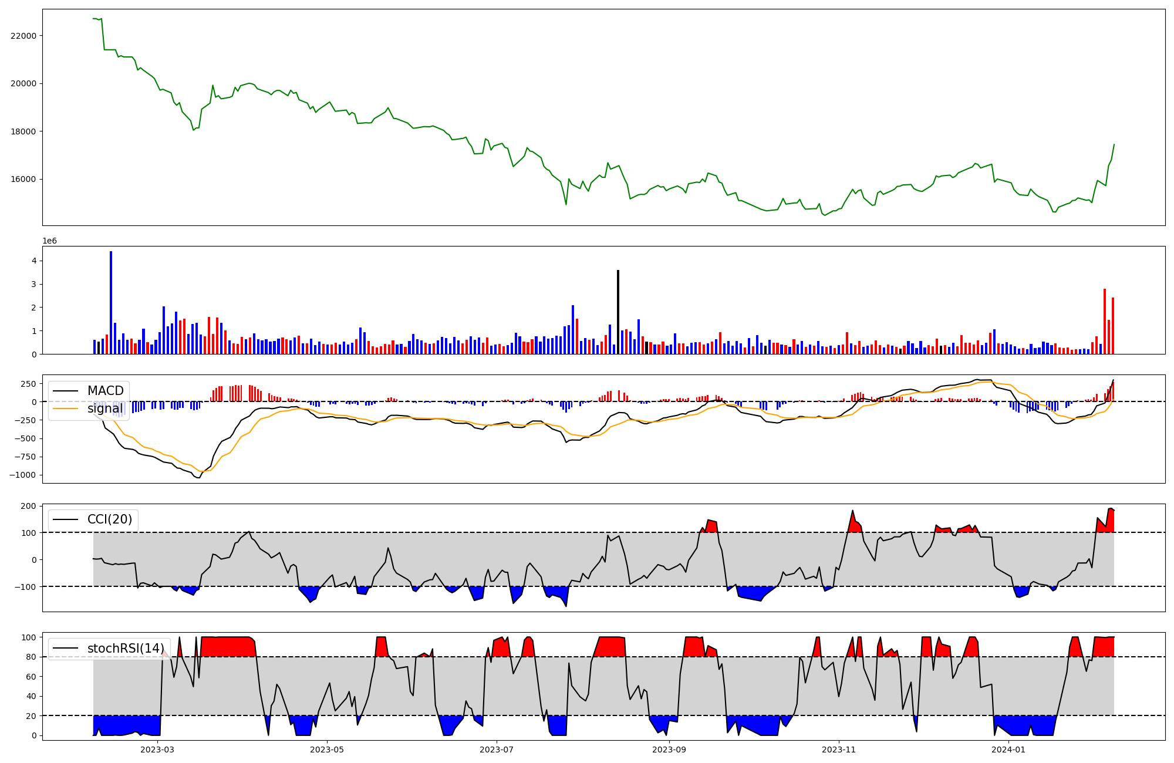Click the signal legend label
This screenshot has width=1174, height=763.
(x=105, y=408)
